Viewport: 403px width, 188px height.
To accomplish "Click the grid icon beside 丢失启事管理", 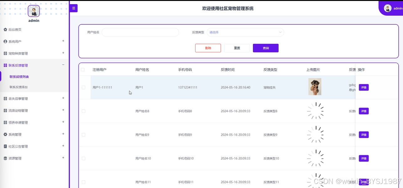I will pyautogui.click(x=5, y=99).
